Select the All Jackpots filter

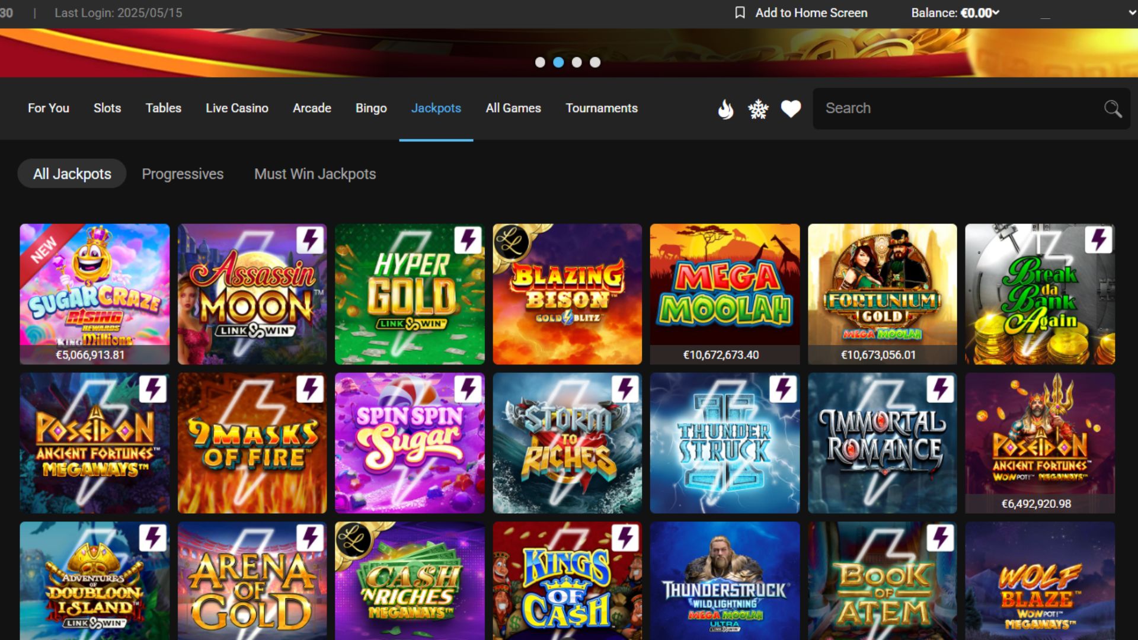coord(72,174)
